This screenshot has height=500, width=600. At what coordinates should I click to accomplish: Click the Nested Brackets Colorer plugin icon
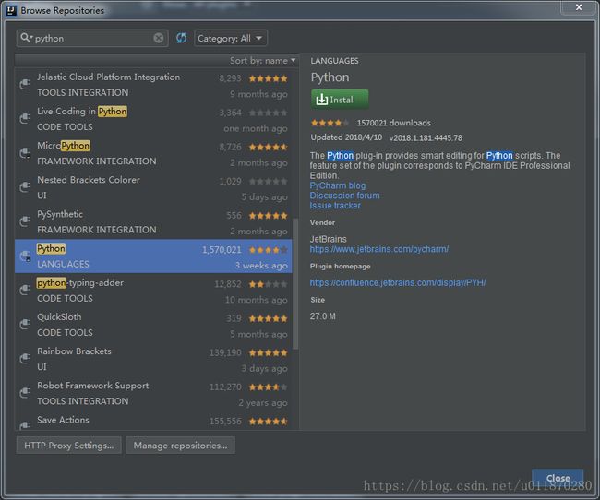point(25,186)
